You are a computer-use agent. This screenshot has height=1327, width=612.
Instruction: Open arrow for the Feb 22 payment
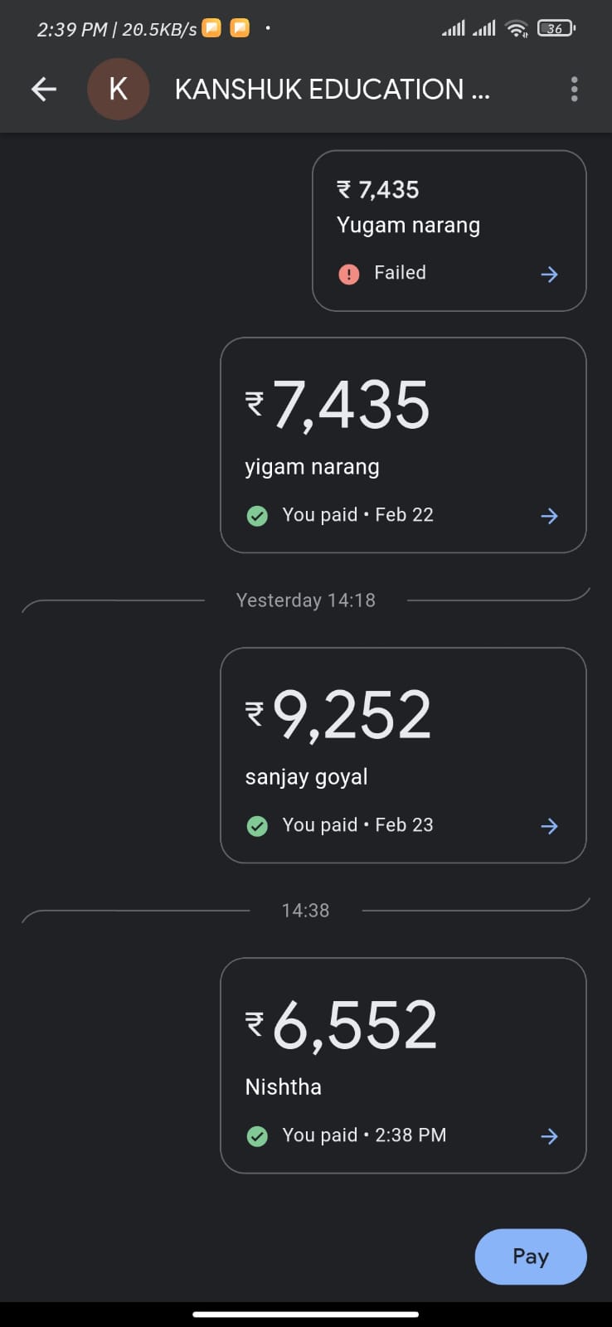coord(549,516)
